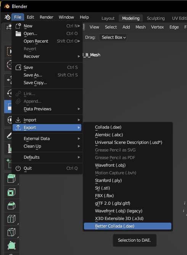
Task: Click the Blender app title icon
Action: pyautogui.click(x=7, y=6)
